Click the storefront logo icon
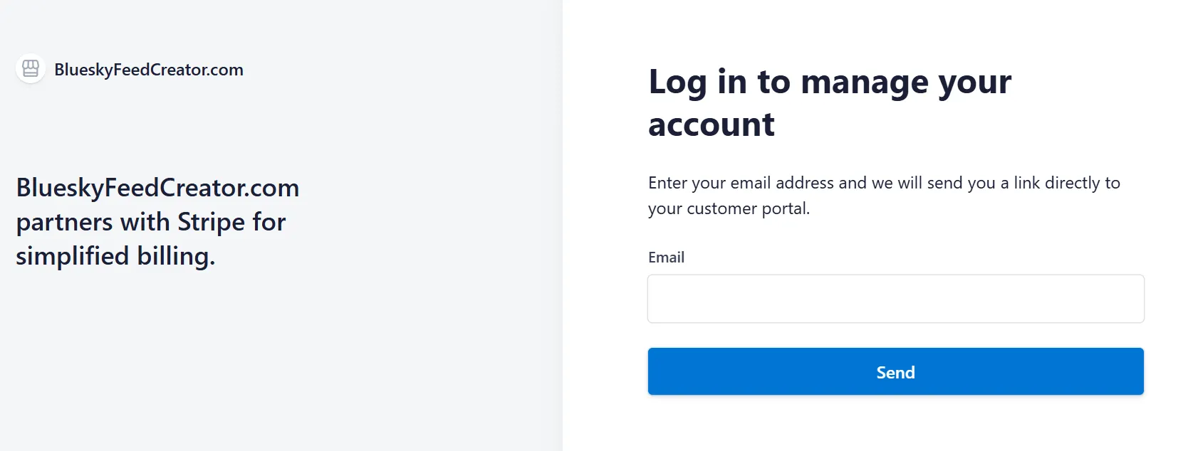The image size is (1193, 451). [31, 69]
